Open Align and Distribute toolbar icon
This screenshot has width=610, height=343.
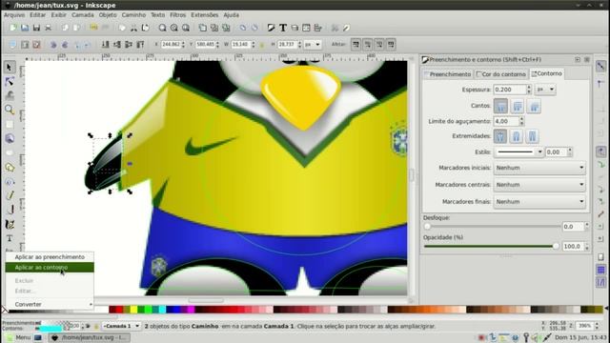317,28
